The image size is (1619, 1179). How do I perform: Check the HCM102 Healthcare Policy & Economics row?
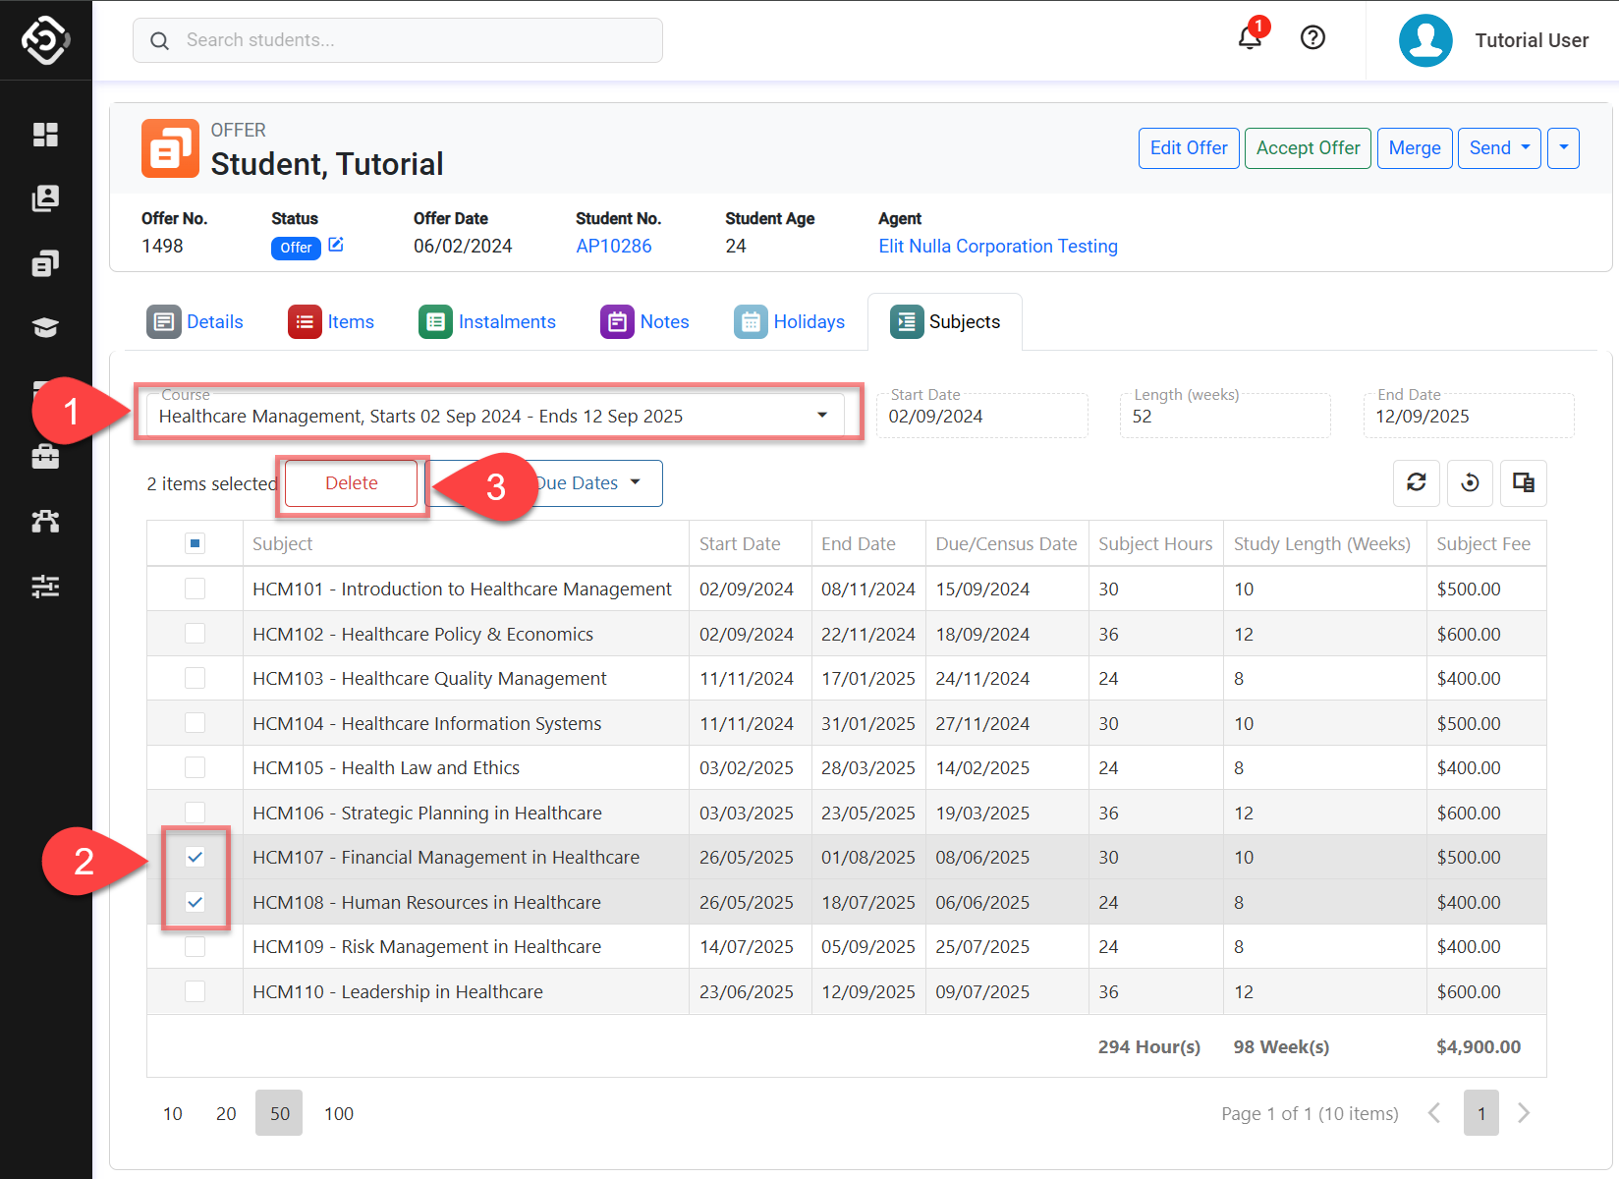pos(195,634)
